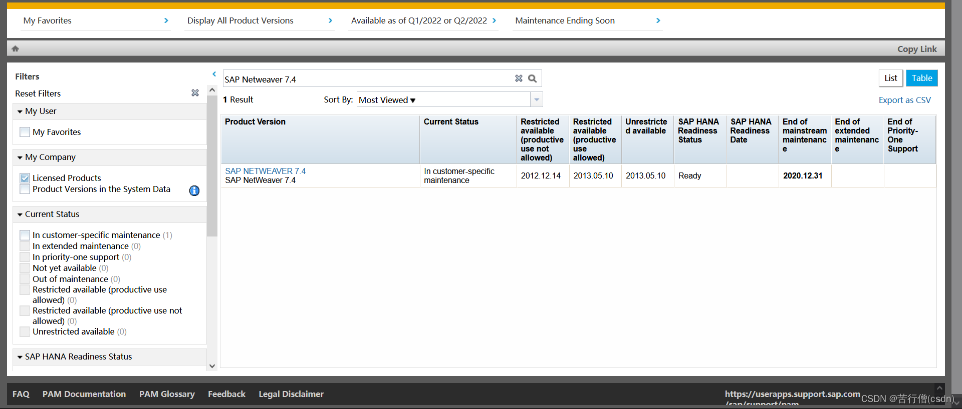Click Copy Link
The image size is (962, 409).
tap(917, 49)
